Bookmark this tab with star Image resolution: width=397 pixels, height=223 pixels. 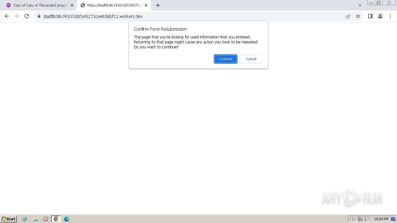(358, 16)
